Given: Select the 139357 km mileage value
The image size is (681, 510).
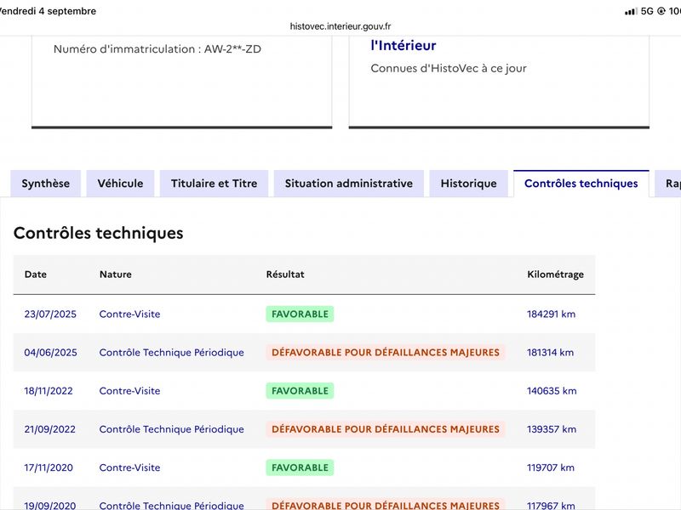Looking at the screenshot, I should pyautogui.click(x=552, y=429).
